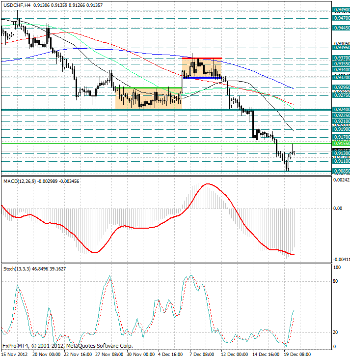Click the thick blue line under small rectangle
The width and height of the screenshot is (350, 358).
202,78
